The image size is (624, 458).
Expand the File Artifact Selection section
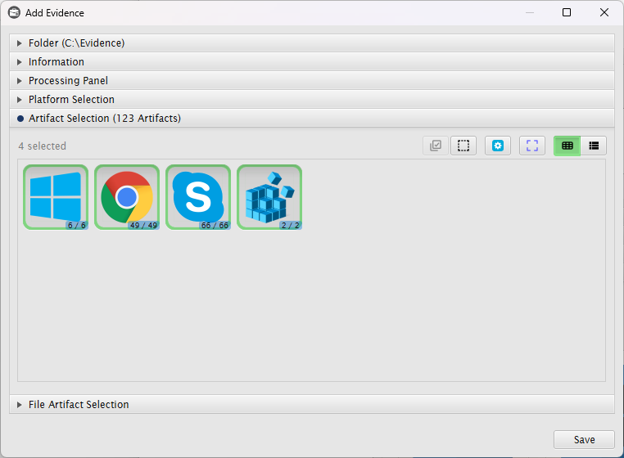tap(312, 404)
